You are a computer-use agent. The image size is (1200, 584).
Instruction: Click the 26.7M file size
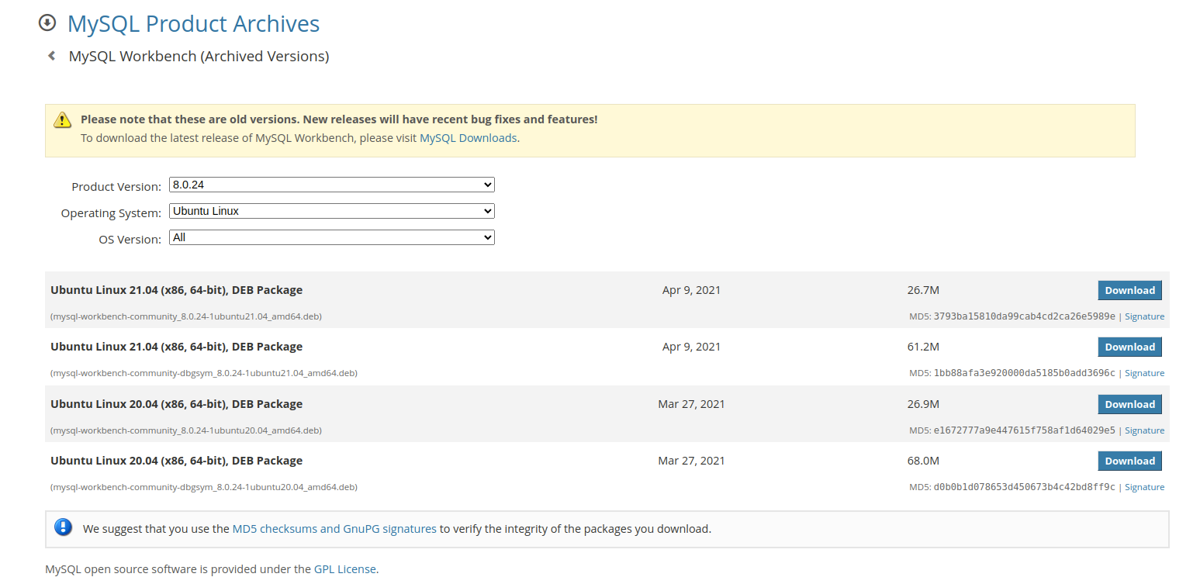tap(923, 290)
